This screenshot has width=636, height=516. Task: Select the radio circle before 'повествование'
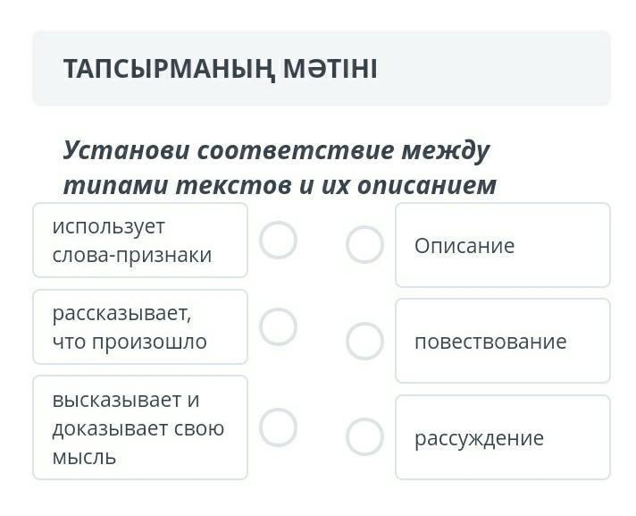pyautogui.click(x=364, y=341)
